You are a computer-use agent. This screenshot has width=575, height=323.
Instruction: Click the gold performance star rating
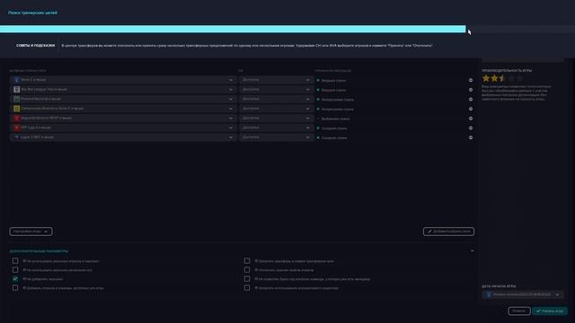pos(502,78)
